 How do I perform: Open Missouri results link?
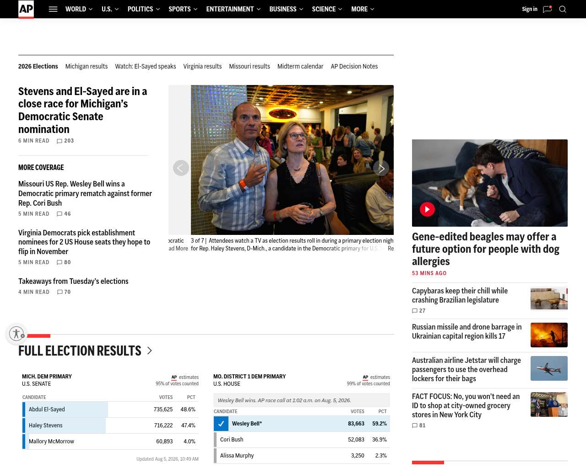point(250,66)
